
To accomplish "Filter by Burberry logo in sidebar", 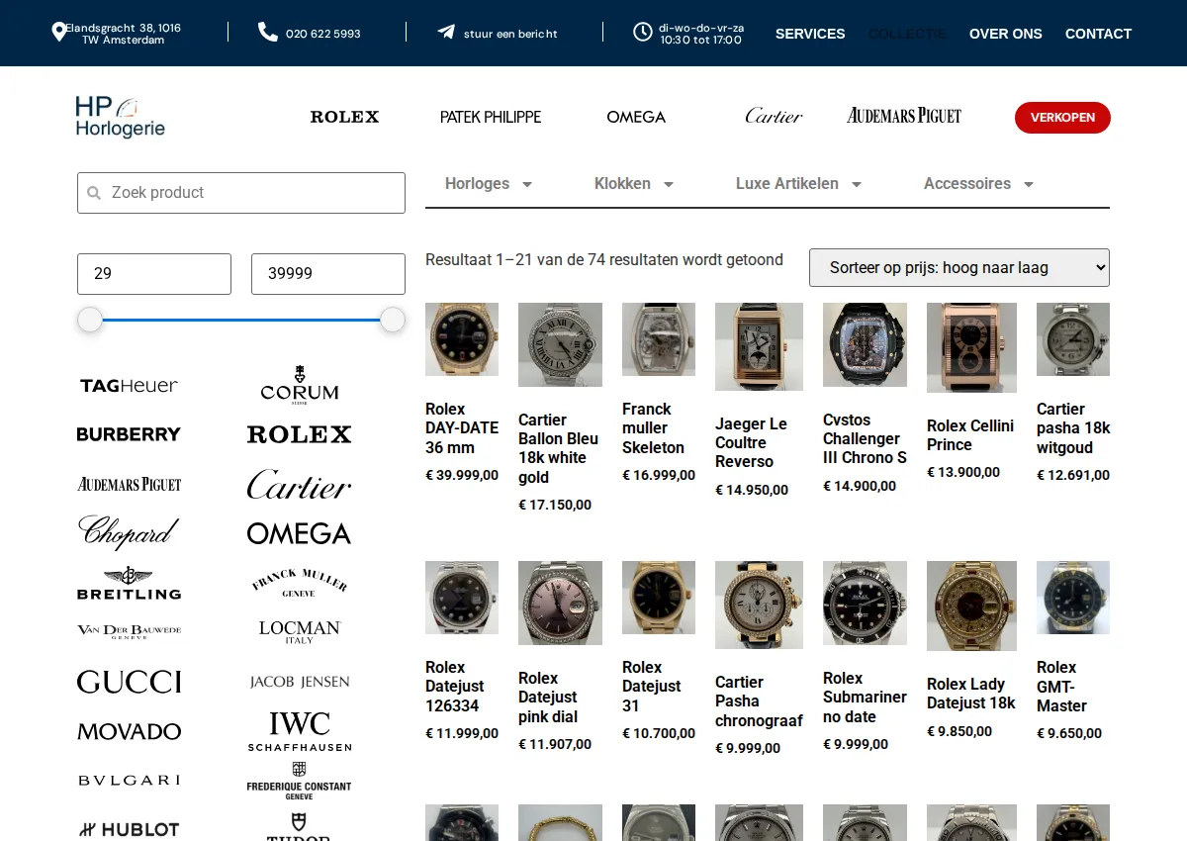I will click(x=129, y=434).
